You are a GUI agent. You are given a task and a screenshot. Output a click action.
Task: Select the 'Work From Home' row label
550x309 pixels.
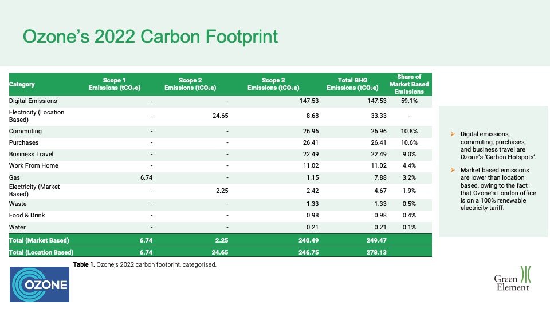point(34,165)
